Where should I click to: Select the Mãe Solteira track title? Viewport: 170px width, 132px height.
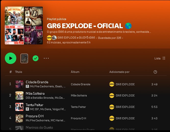(35, 93)
